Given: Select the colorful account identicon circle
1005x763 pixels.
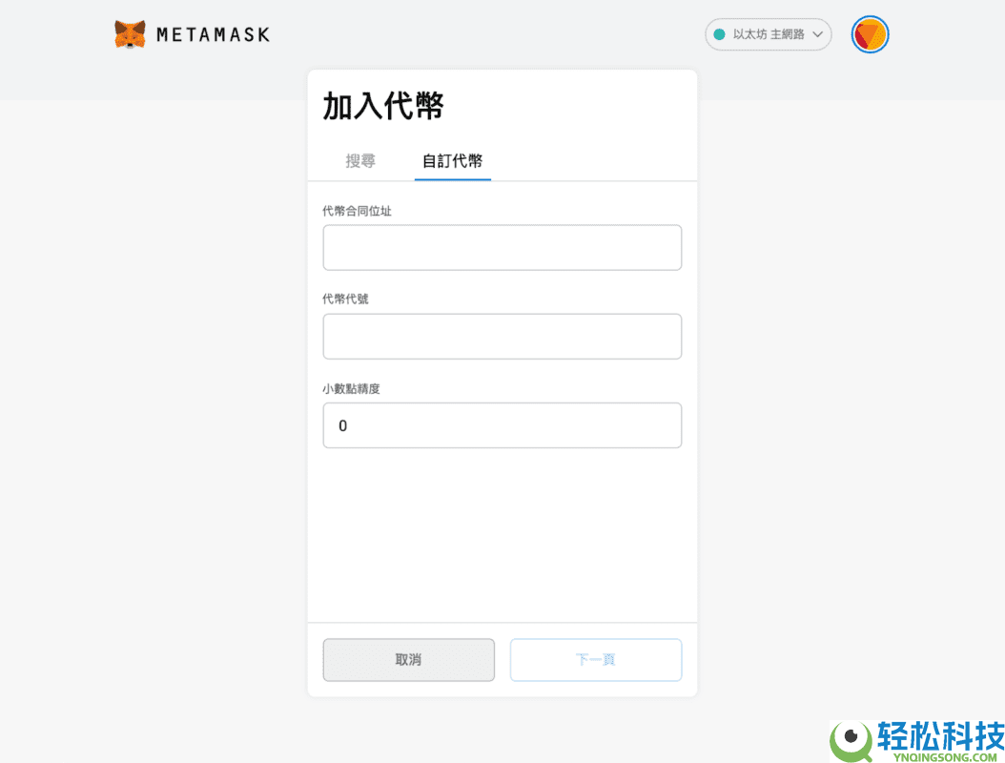Looking at the screenshot, I should (869, 33).
